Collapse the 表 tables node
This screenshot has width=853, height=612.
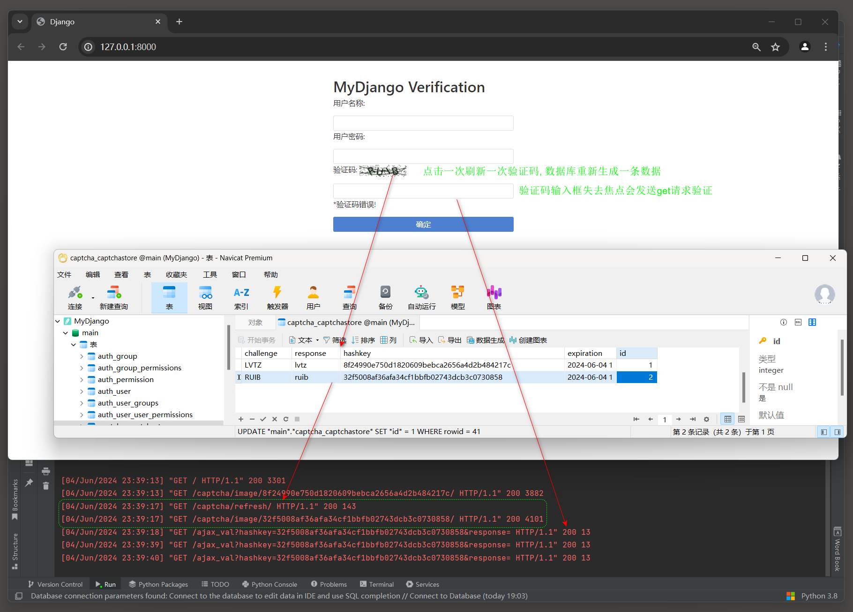click(74, 345)
